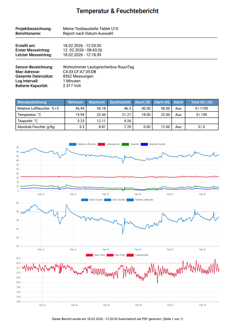This screenshot has width=235, height=323.
Task: Select the Mac-Adresse value C4:33:CF:A7:35:DB
Action: [79, 72]
